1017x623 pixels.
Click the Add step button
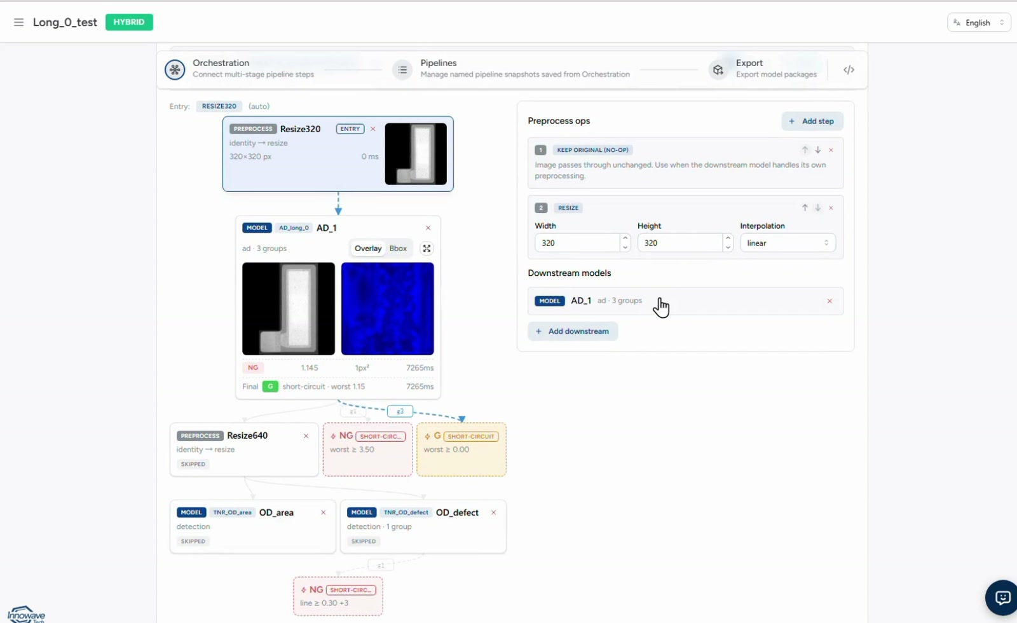click(812, 121)
